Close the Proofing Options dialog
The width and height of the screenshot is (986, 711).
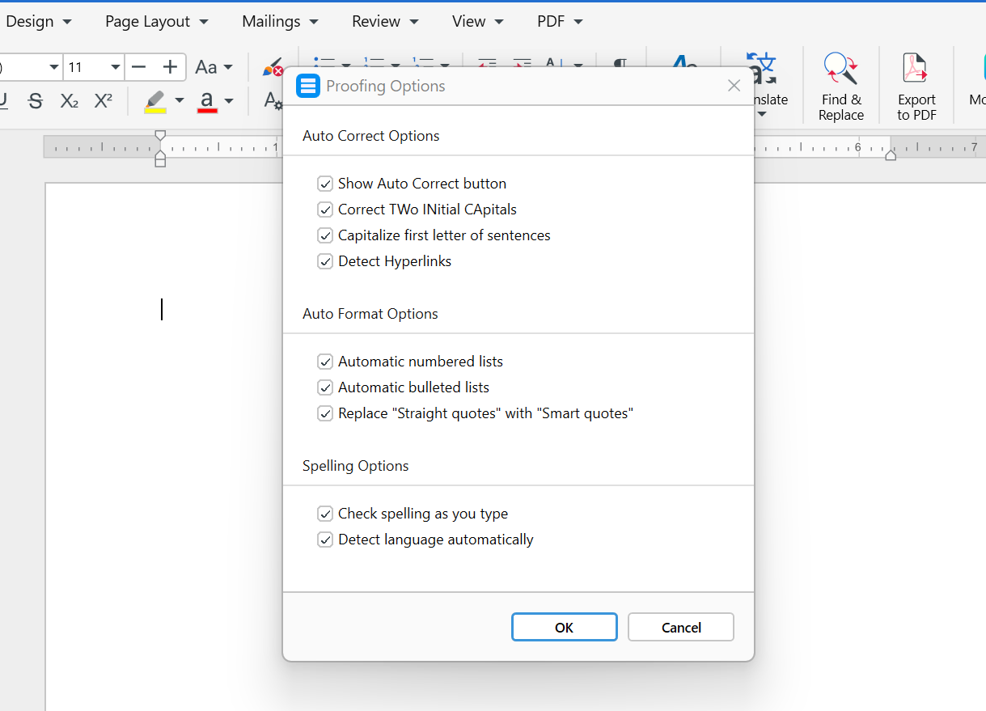(x=734, y=86)
